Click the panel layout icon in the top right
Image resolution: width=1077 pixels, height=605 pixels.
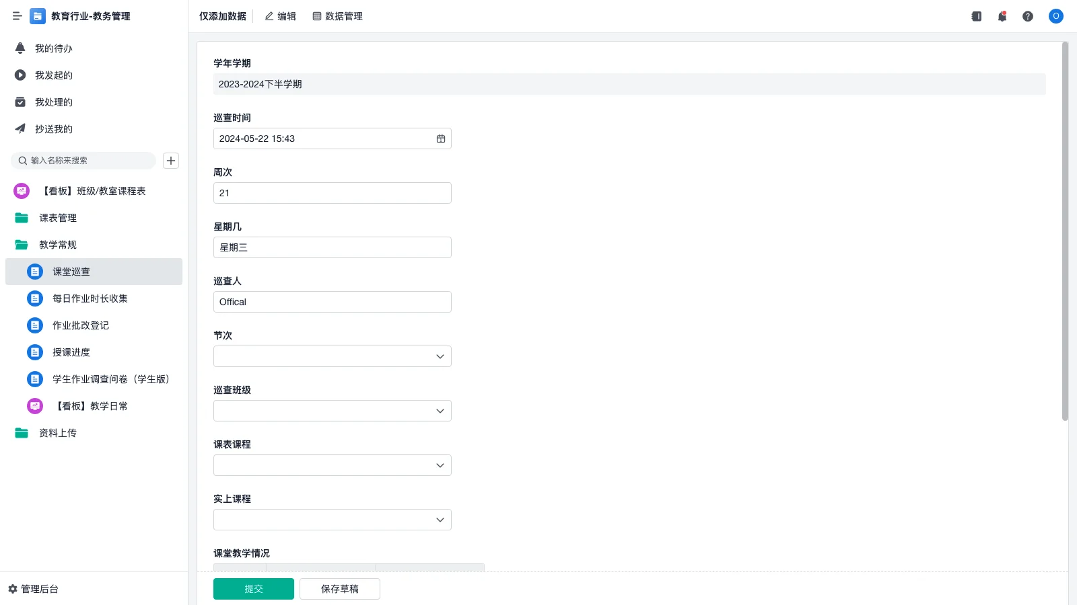click(x=976, y=16)
